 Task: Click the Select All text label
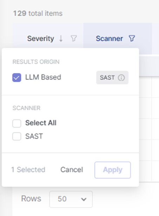tap(41, 123)
